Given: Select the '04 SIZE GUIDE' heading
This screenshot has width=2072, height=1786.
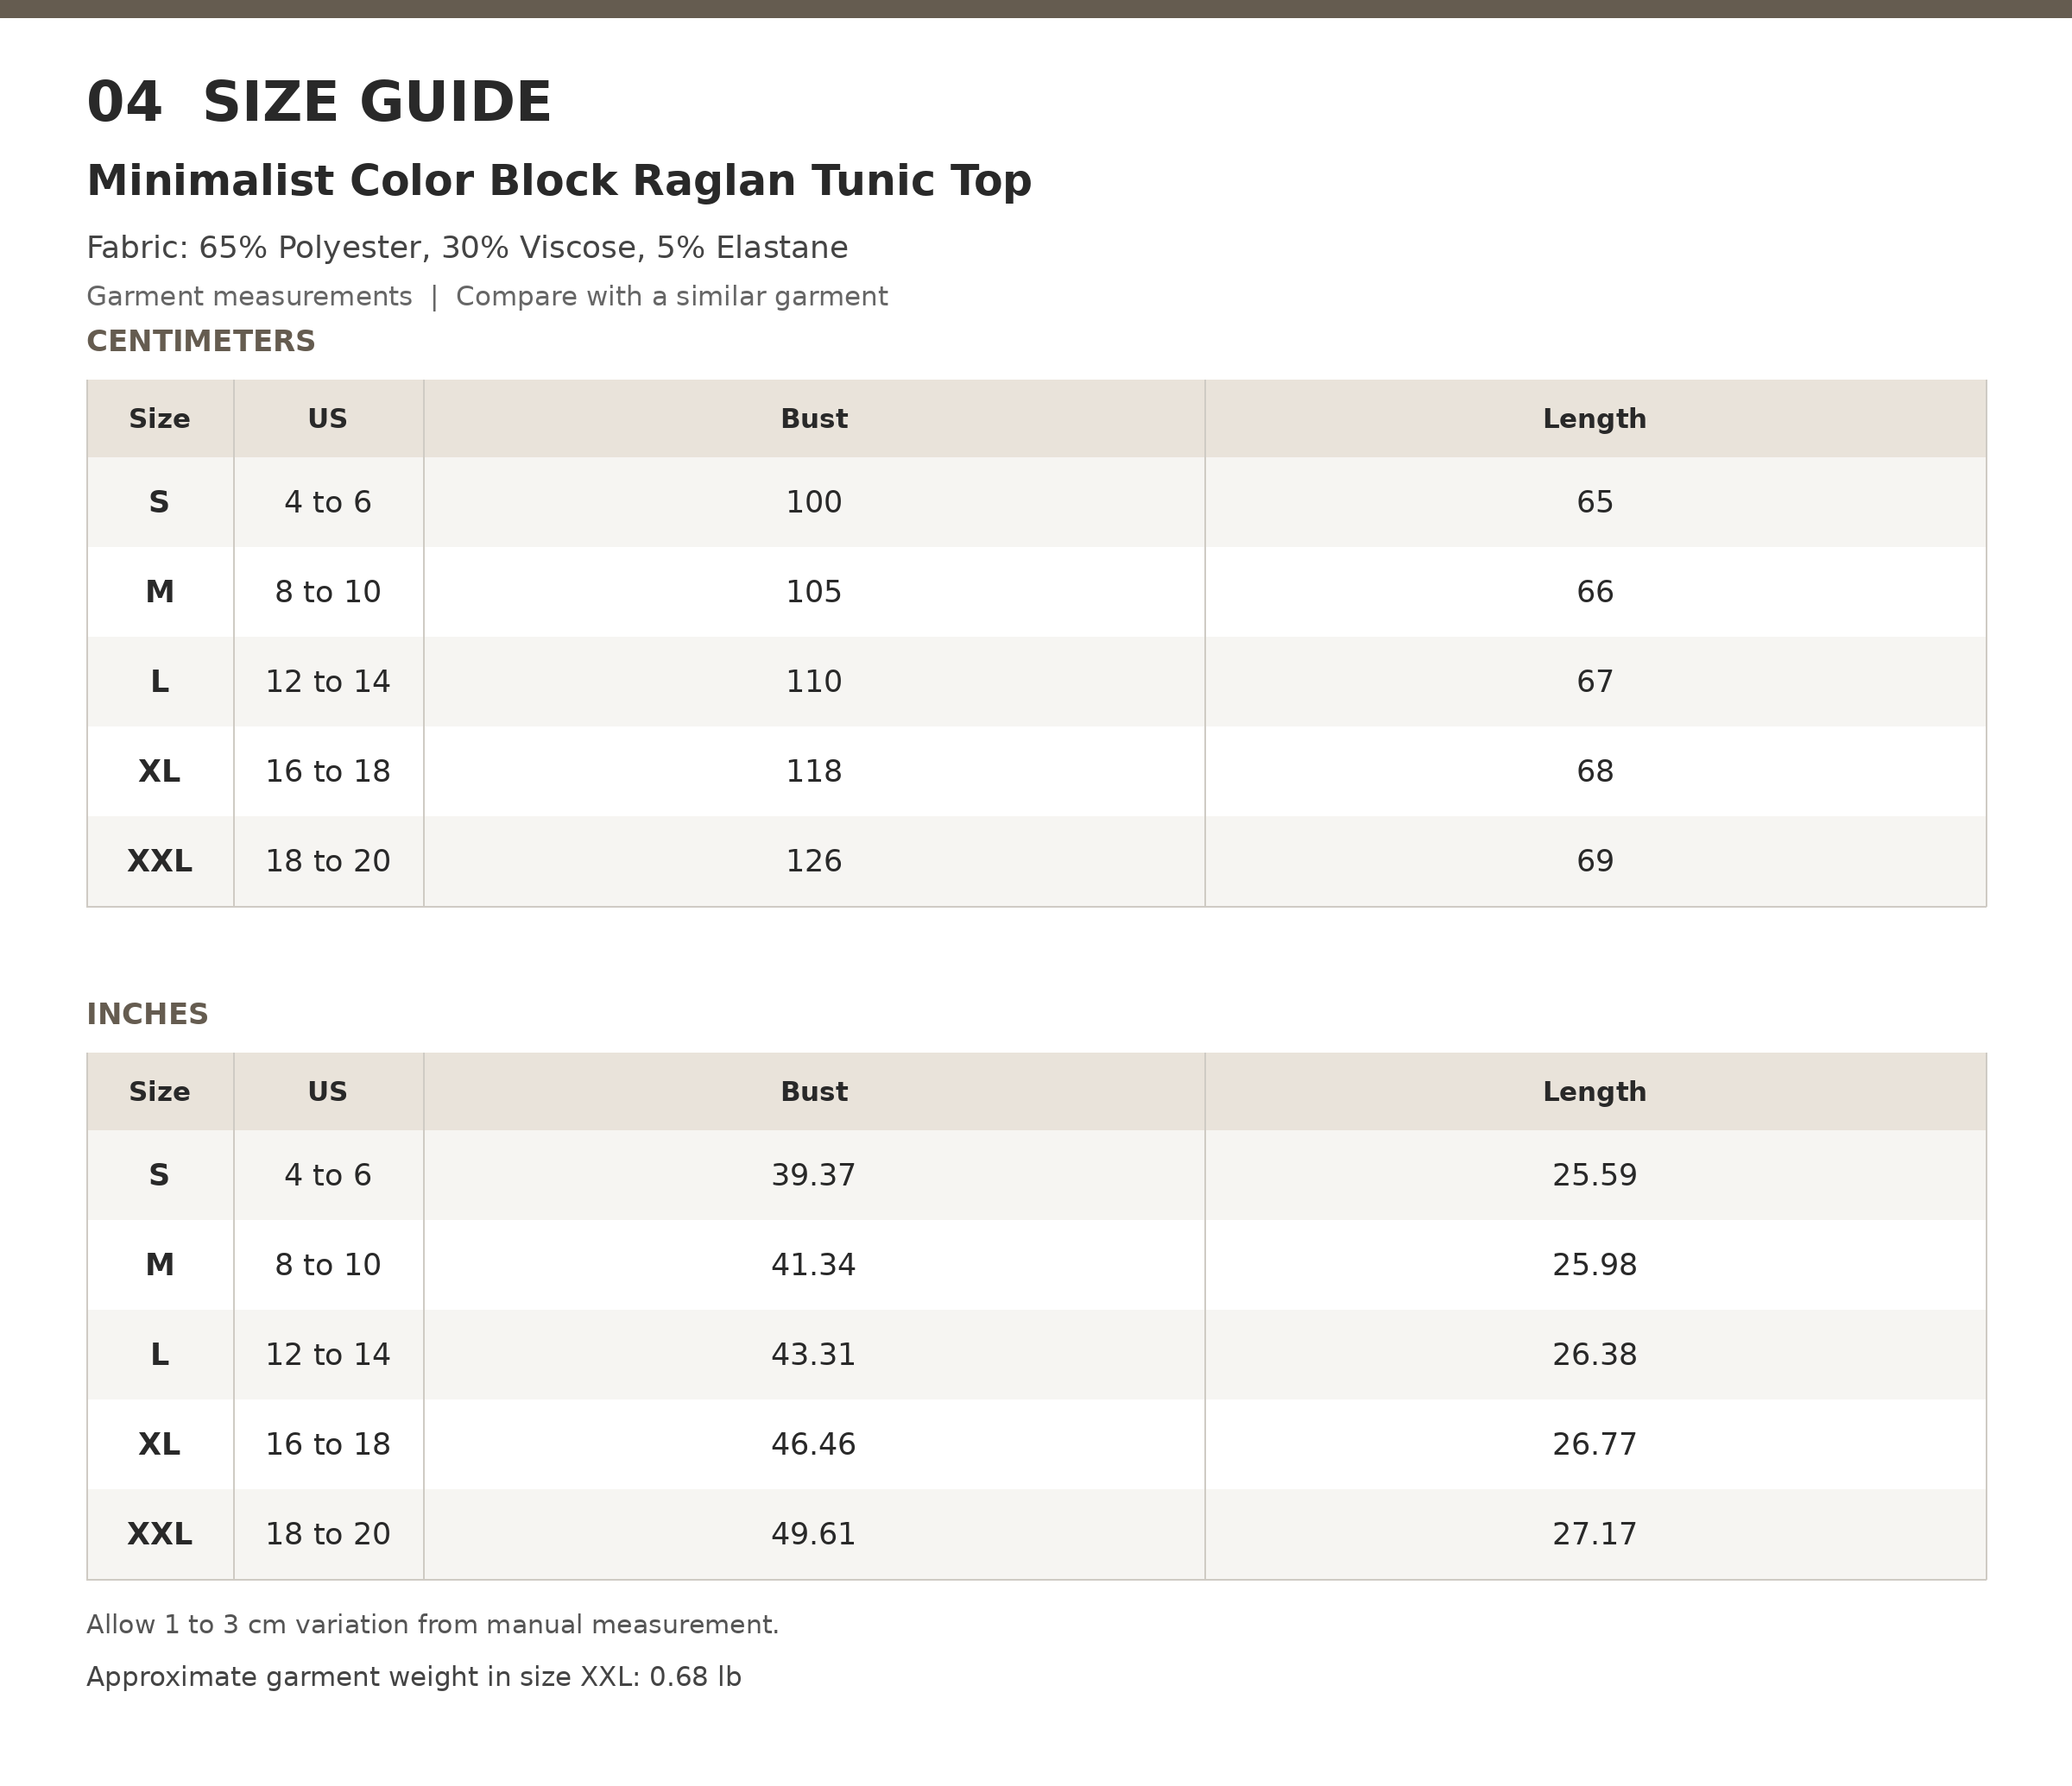Looking at the screenshot, I should point(319,103).
